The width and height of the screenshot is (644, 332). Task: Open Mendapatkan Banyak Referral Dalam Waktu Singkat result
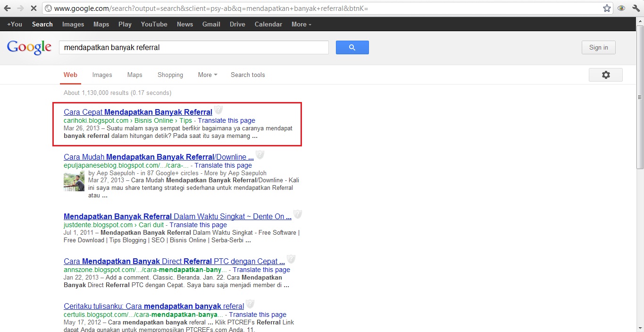tap(177, 216)
